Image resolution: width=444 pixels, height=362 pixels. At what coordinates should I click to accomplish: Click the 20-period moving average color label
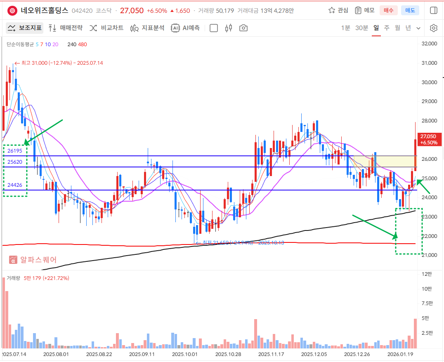pyautogui.click(x=55, y=44)
